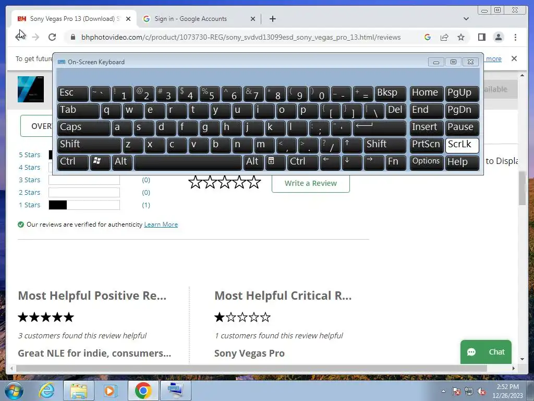Open the Chrome side panel
This screenshot has width=534, height=401.
[481, 37]
